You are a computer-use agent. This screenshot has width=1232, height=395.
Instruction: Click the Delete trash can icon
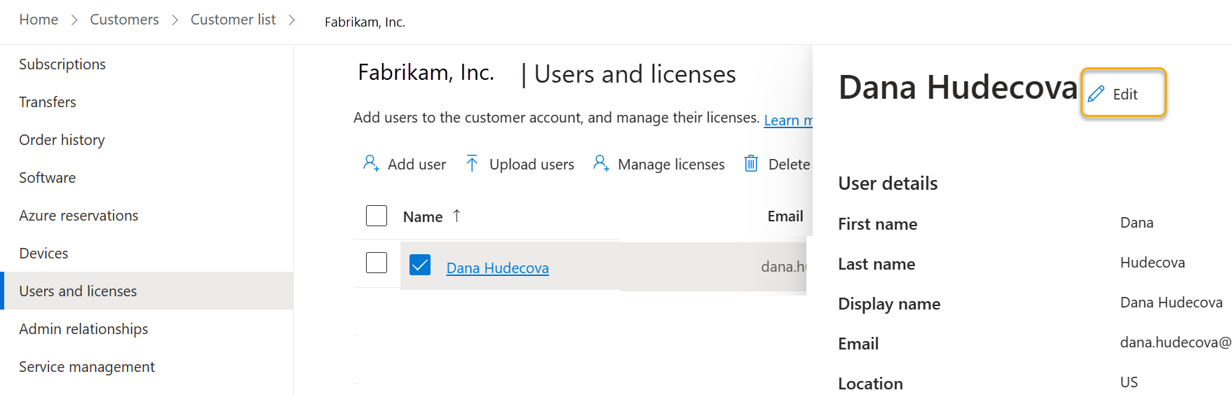coord(751,163)
